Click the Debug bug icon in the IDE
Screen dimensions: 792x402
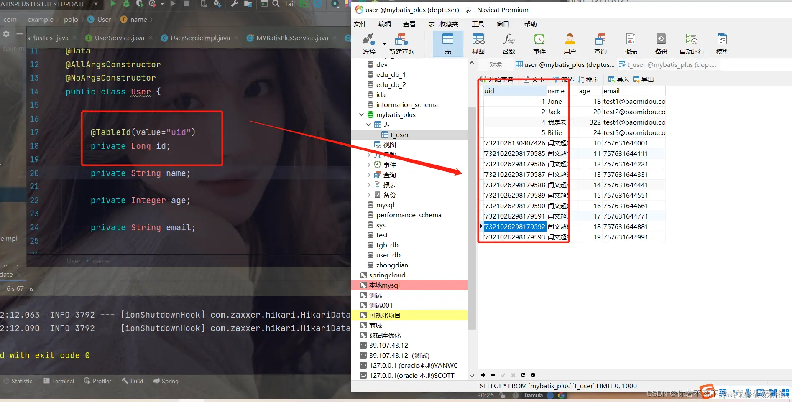point(126,4)
